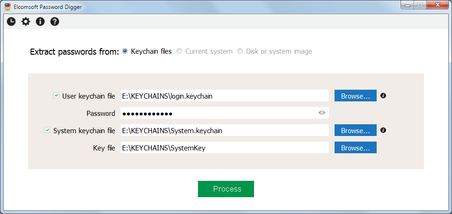Choose the Disk or system image option
Screen dimensions: 452x214
(x=240, y=51)
